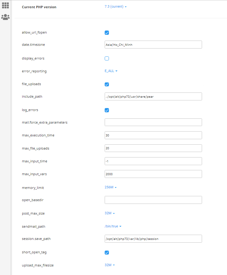Open the users group icon in sidebar
This screenshot has width=227, height=275.
tap(5, 17)
